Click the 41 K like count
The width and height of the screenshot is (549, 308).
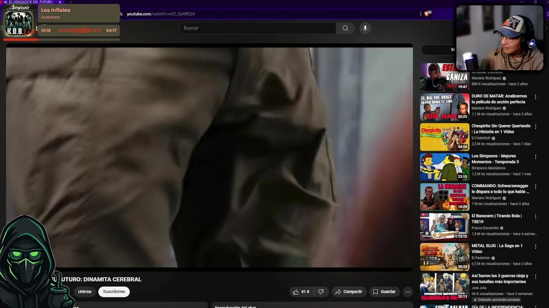tap(305, 292)
